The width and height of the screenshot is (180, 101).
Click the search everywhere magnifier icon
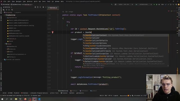176,4
